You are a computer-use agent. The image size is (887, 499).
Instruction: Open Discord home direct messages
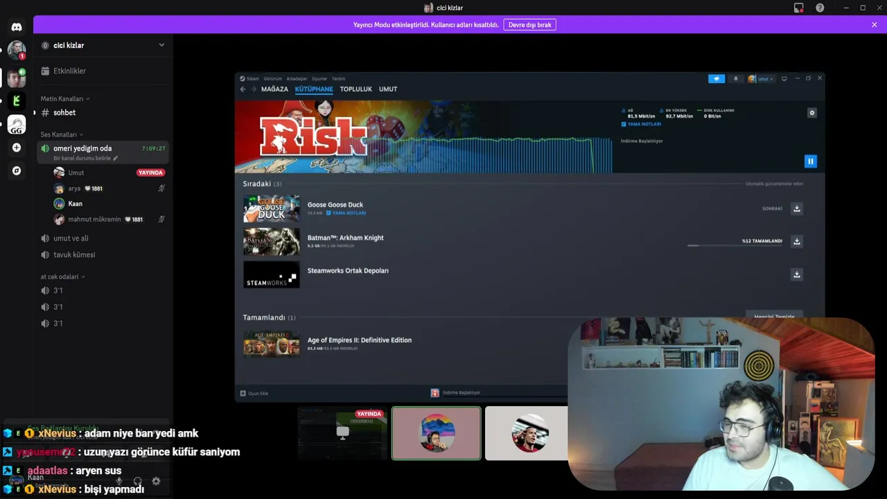coord(17,27)
